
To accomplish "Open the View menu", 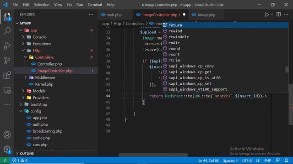I will pyautogui.click(x=58, y=5).
